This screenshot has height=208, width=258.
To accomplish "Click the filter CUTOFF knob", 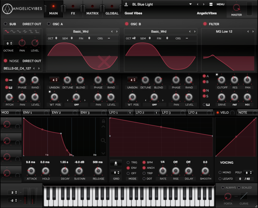I will 222,80.
